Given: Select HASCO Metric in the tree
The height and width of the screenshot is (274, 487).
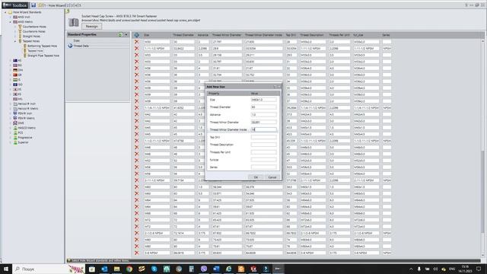Looking at the screenshot, I should (x=27, y=128).
